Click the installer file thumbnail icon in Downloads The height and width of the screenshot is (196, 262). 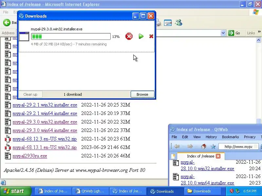[x=24, y=37]
